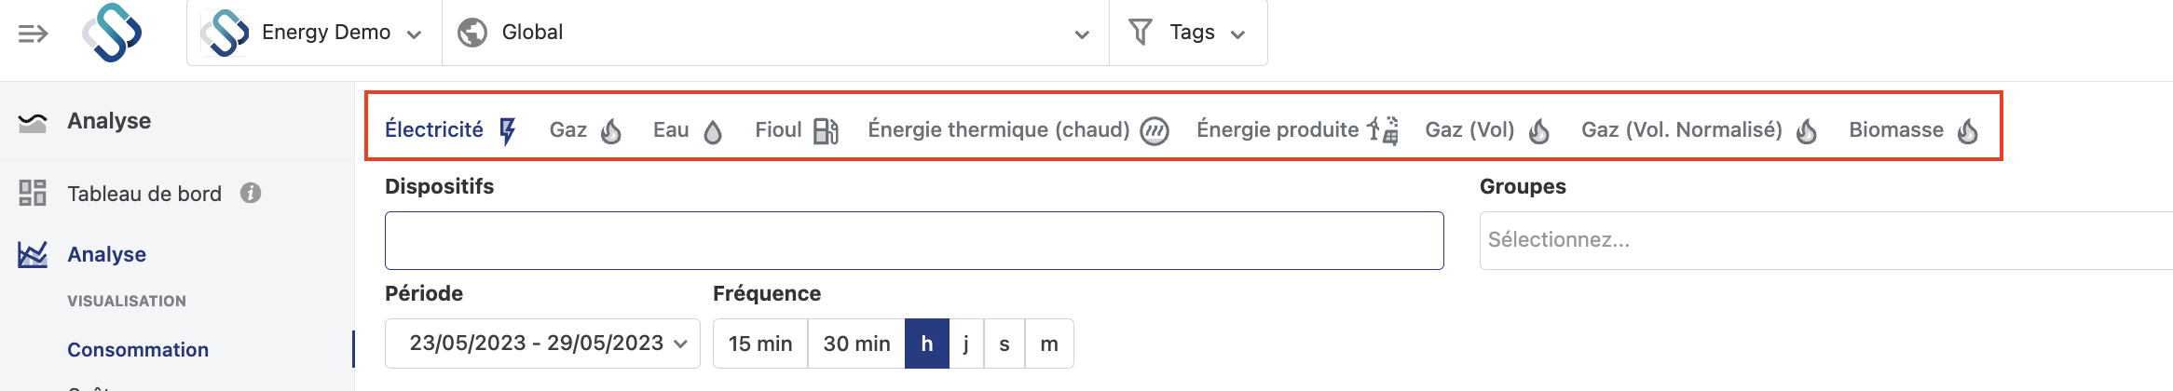Click the Eau water drop icon
The height and width of the screenshot is (391, 2173).
point(713,131)
